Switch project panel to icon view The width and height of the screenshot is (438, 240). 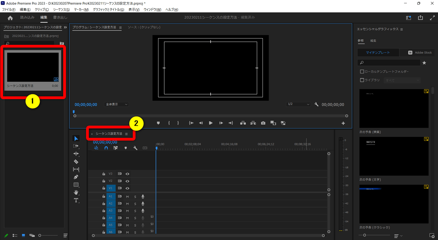23,235
